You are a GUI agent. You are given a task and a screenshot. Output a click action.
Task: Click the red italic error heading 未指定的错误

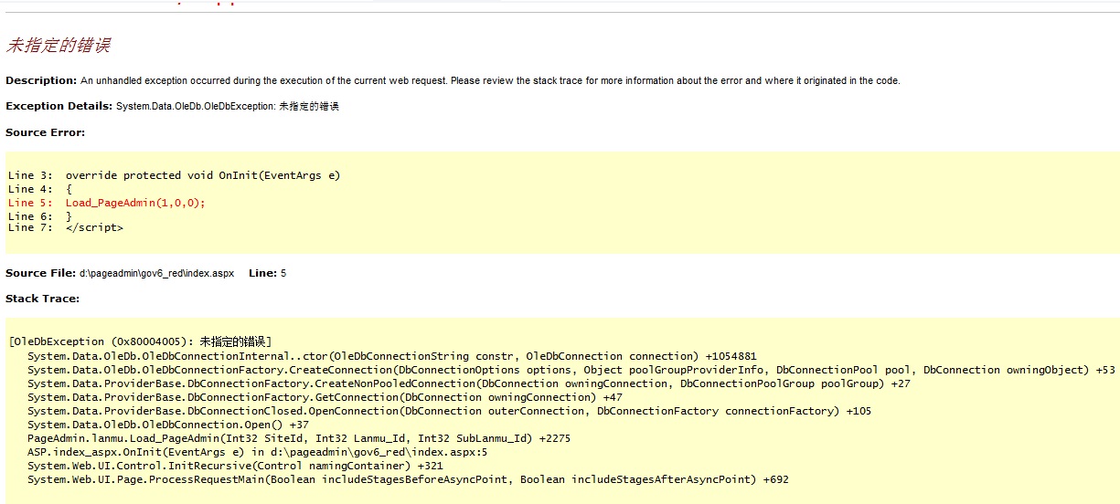pos(59,46)
